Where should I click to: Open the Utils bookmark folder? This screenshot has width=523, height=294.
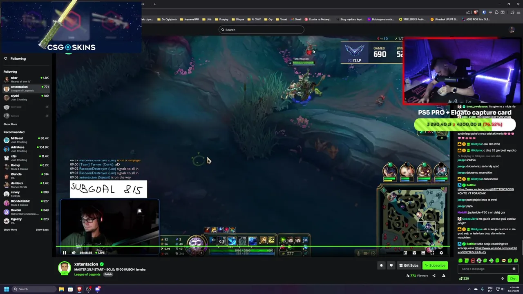coord(207,19)
